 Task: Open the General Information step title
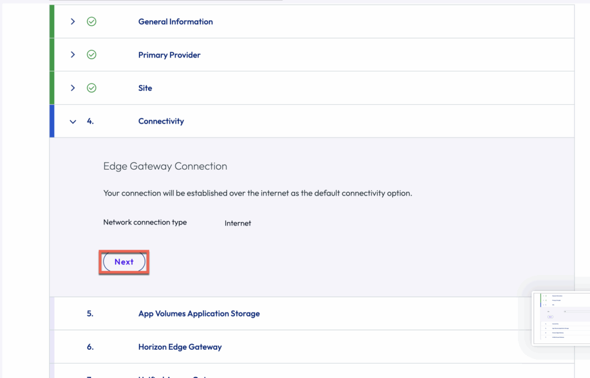(175, 22)
